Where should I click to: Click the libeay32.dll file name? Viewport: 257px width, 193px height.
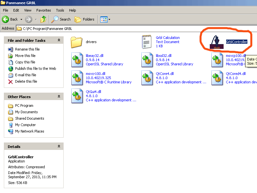(94, 56)
